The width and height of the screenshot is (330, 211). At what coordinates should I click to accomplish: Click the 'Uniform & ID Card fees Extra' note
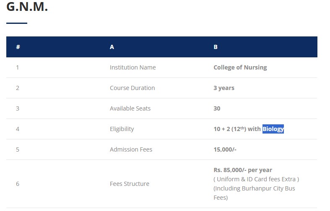pos(256,179)
